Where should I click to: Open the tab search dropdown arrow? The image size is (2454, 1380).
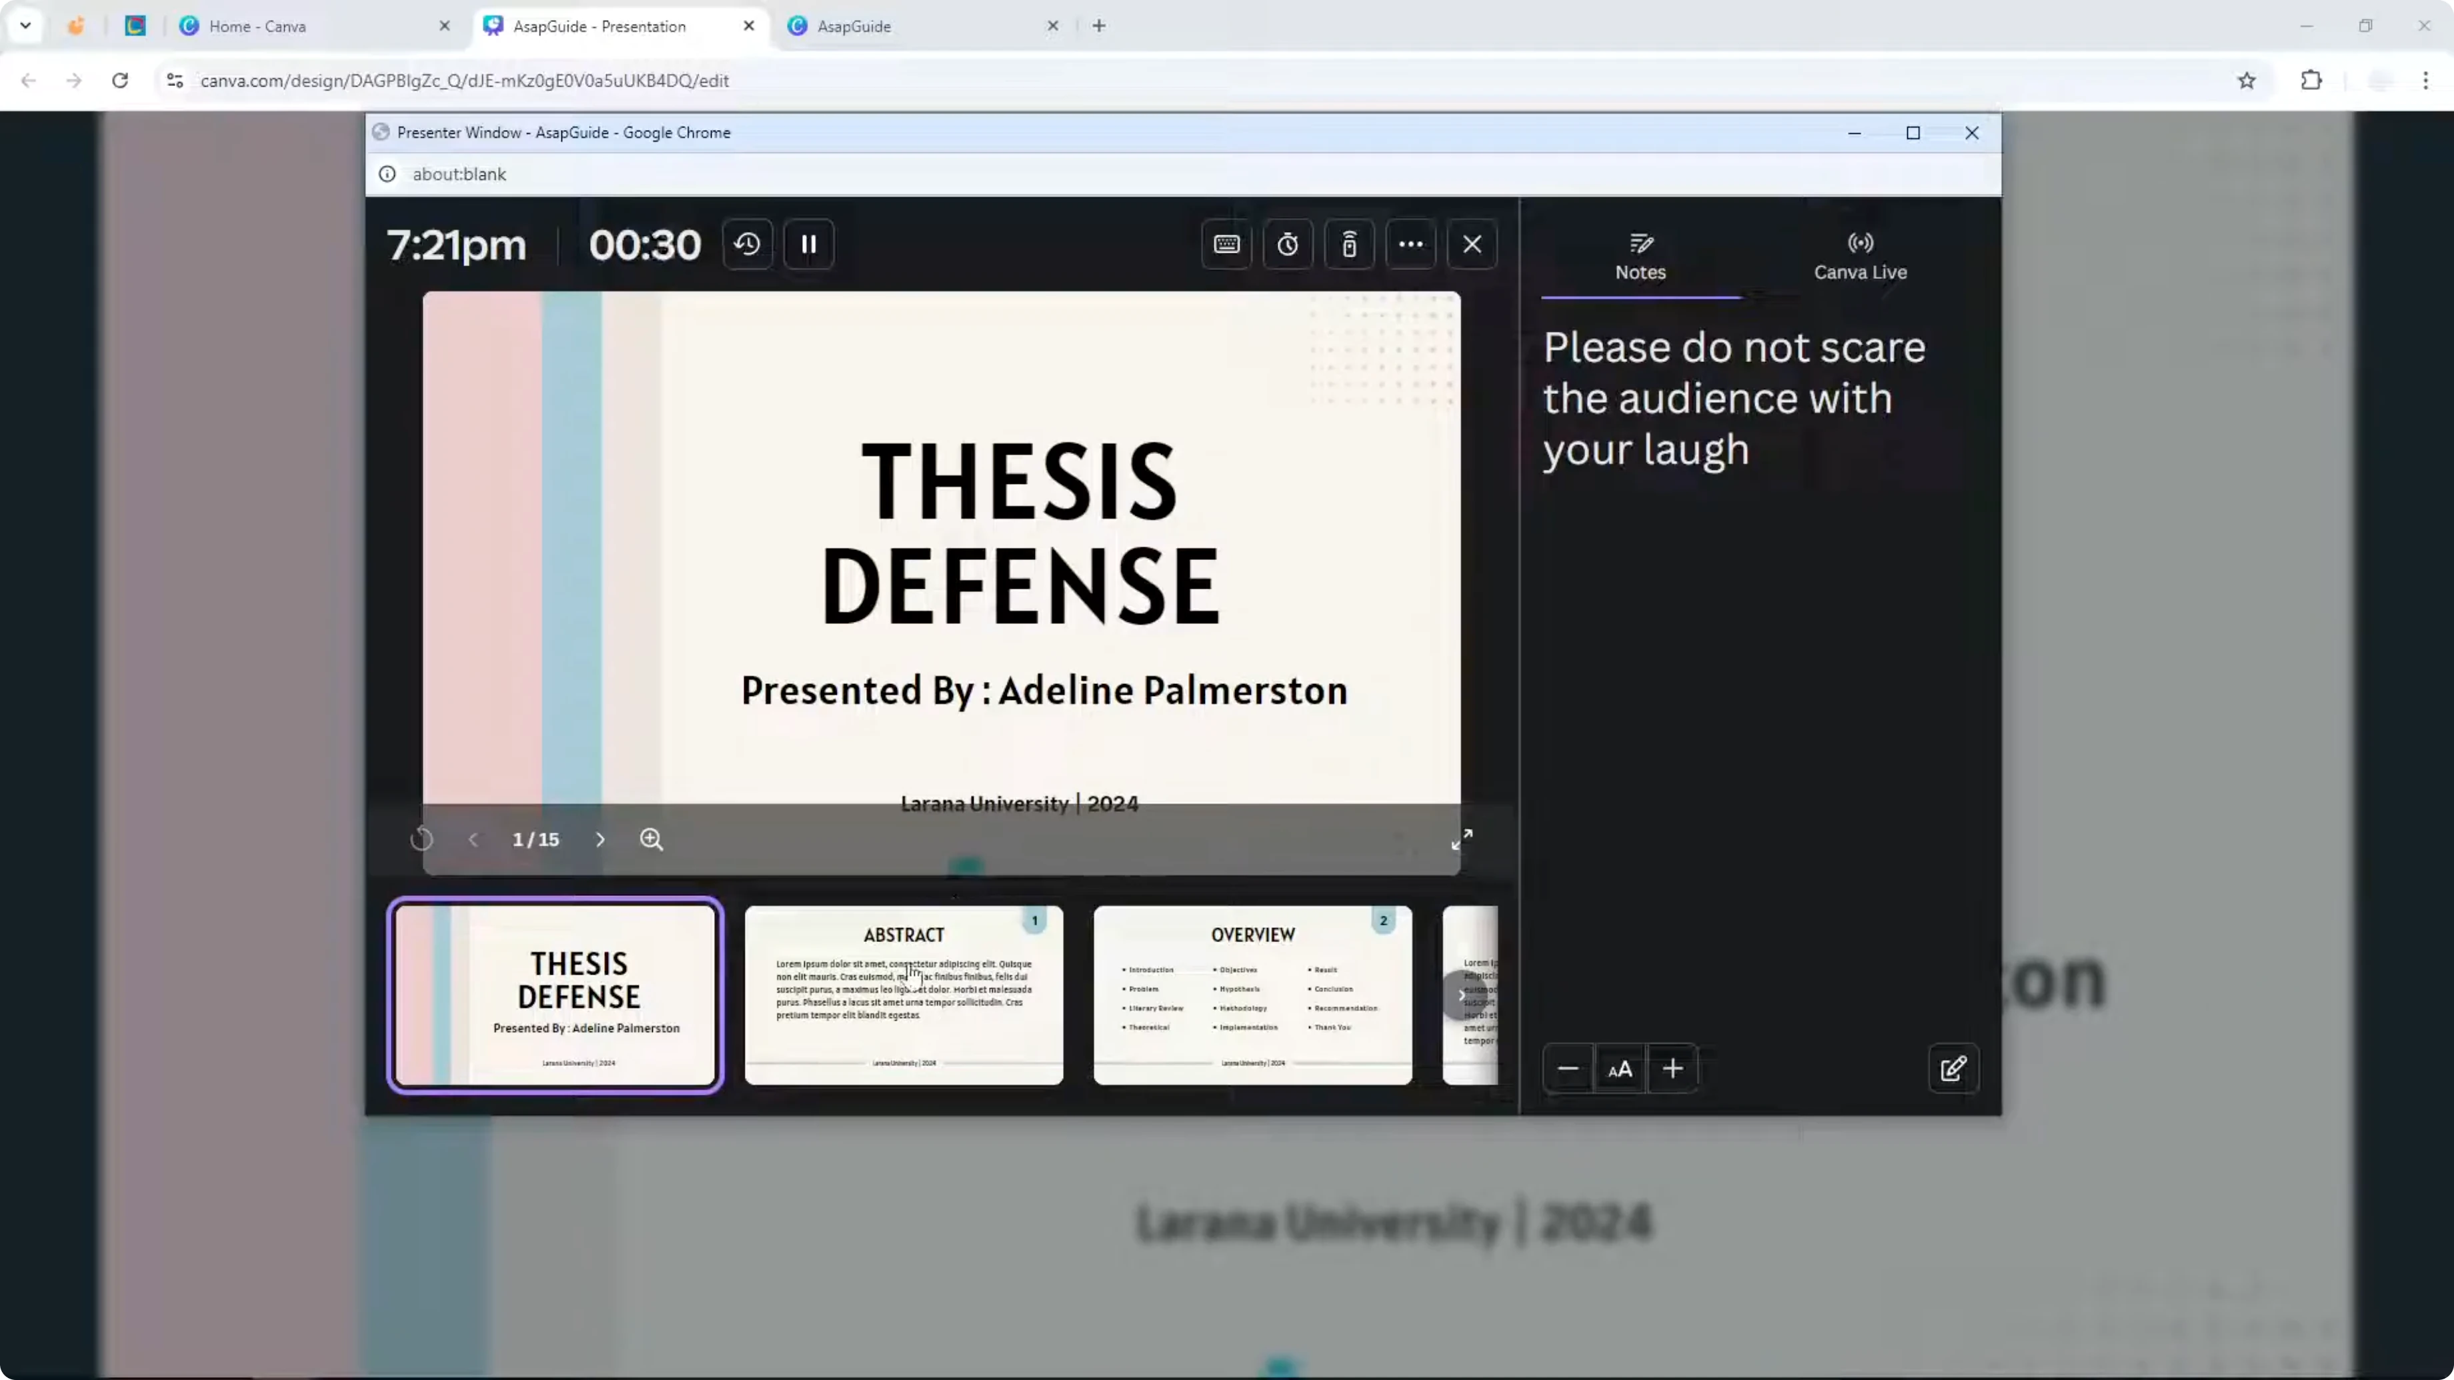(26, 26)
